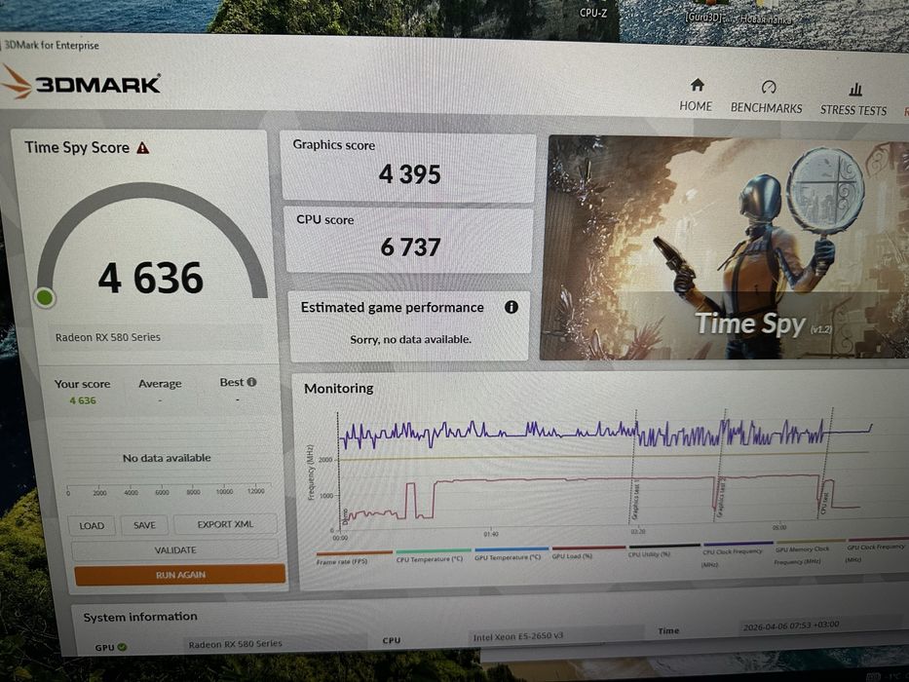Click the Новая папка desktop folder label
The image size is (909, 682).
[765, 19]
